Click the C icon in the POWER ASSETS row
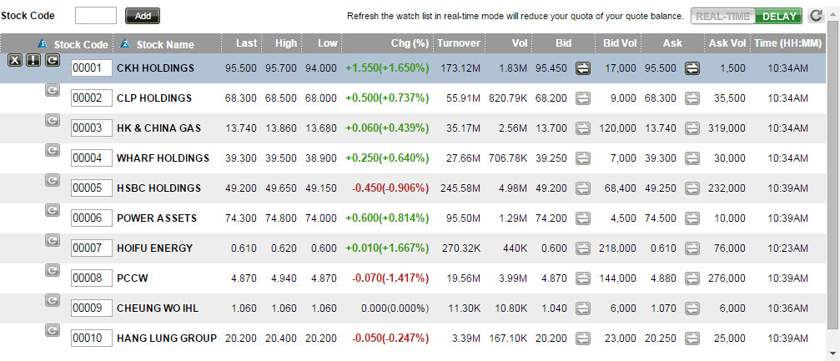The height and width of the screenshot is (361, 840). tap(52, 210)
